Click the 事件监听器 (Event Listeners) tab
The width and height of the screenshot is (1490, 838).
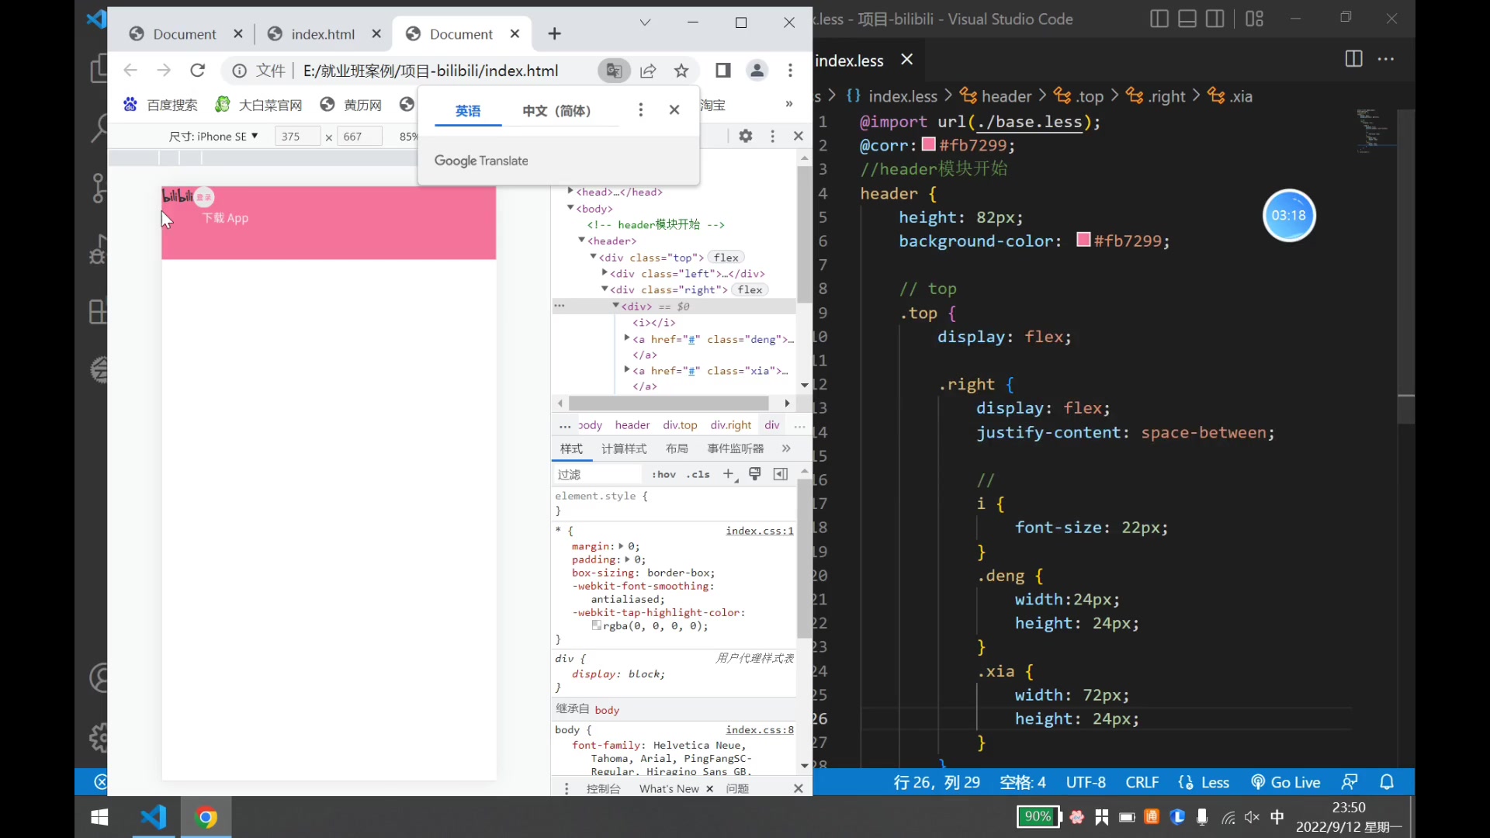[x=736, y=449]
